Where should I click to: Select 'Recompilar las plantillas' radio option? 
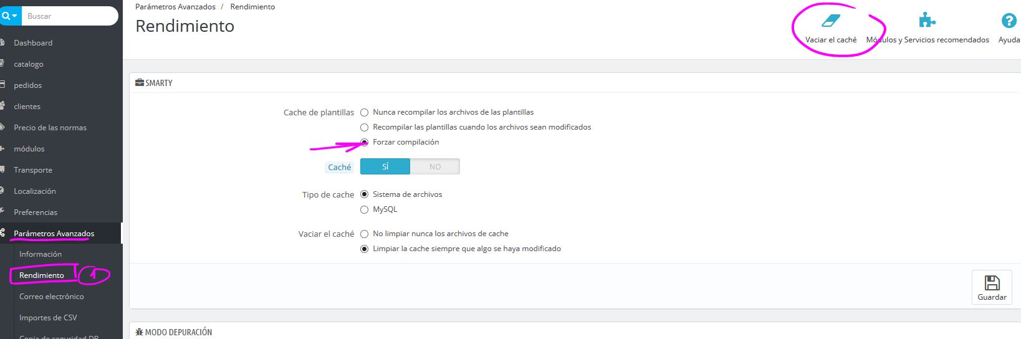(365, 128)
